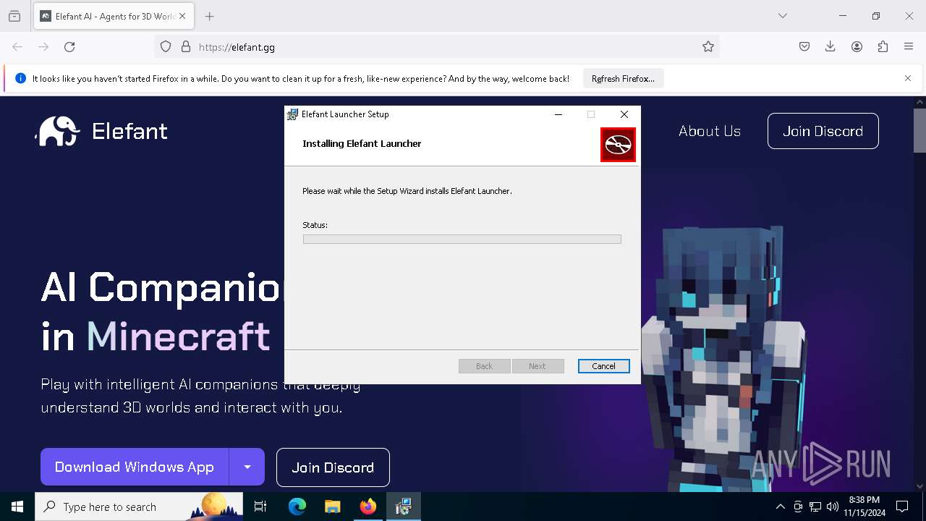The width and height of the screenshot is (926, 521).
Task: Click the Refresh Firefox... button
Action: [623, 78]
